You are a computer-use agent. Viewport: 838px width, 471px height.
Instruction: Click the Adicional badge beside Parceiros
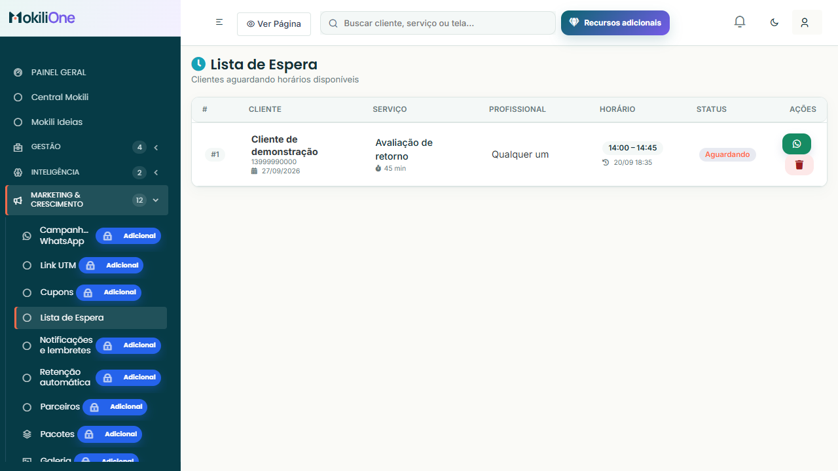115,407
